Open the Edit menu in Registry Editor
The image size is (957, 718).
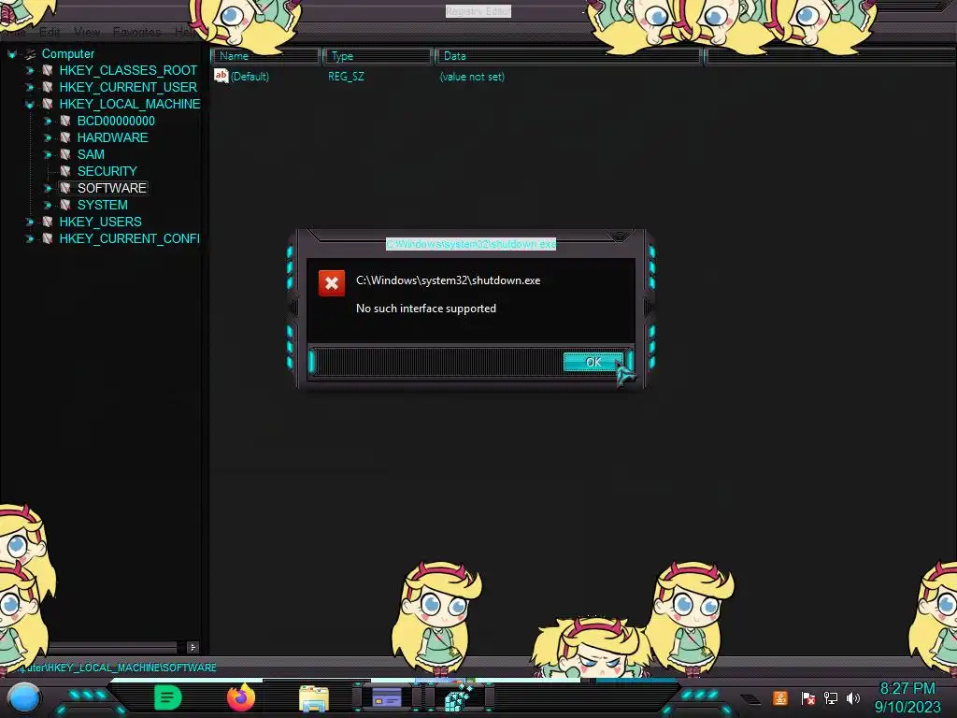50,32
